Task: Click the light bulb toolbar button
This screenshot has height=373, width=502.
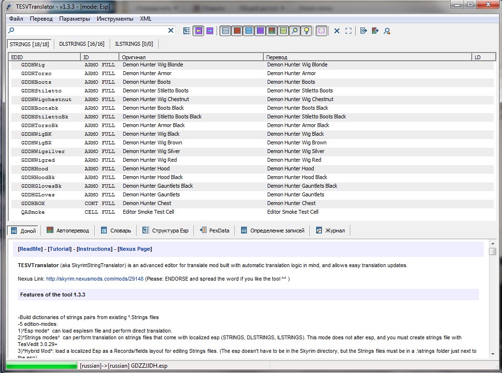Action: (x=306, y=31)
